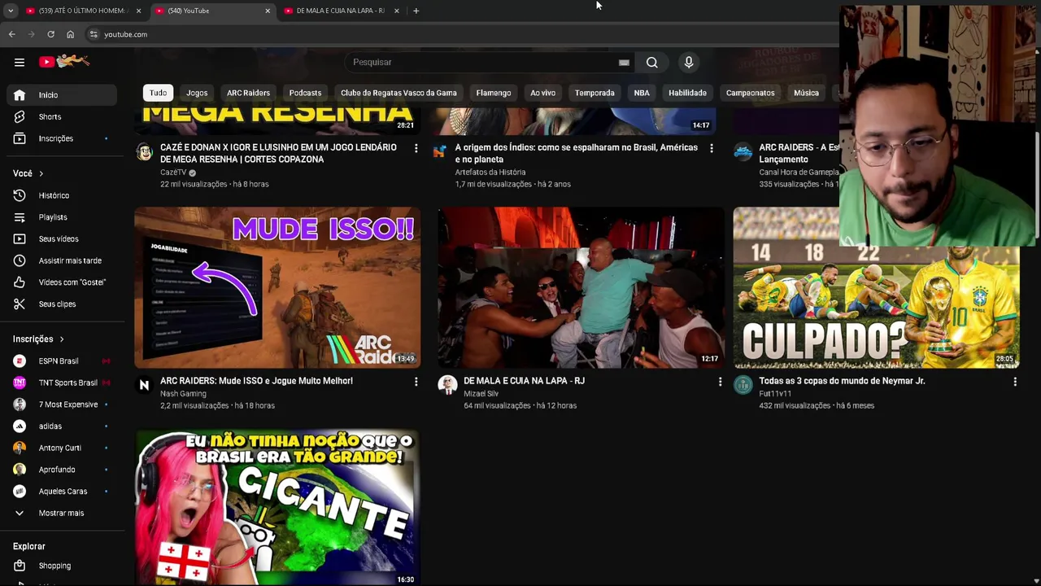Click Mizael Silv channel avatar

[447, 385]
